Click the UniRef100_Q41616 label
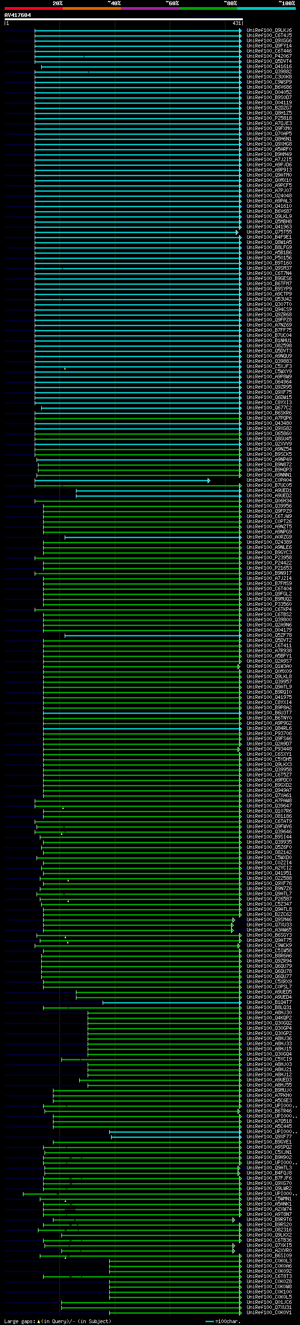Viewport: 300px width, 1325px height. click(269, 66)
